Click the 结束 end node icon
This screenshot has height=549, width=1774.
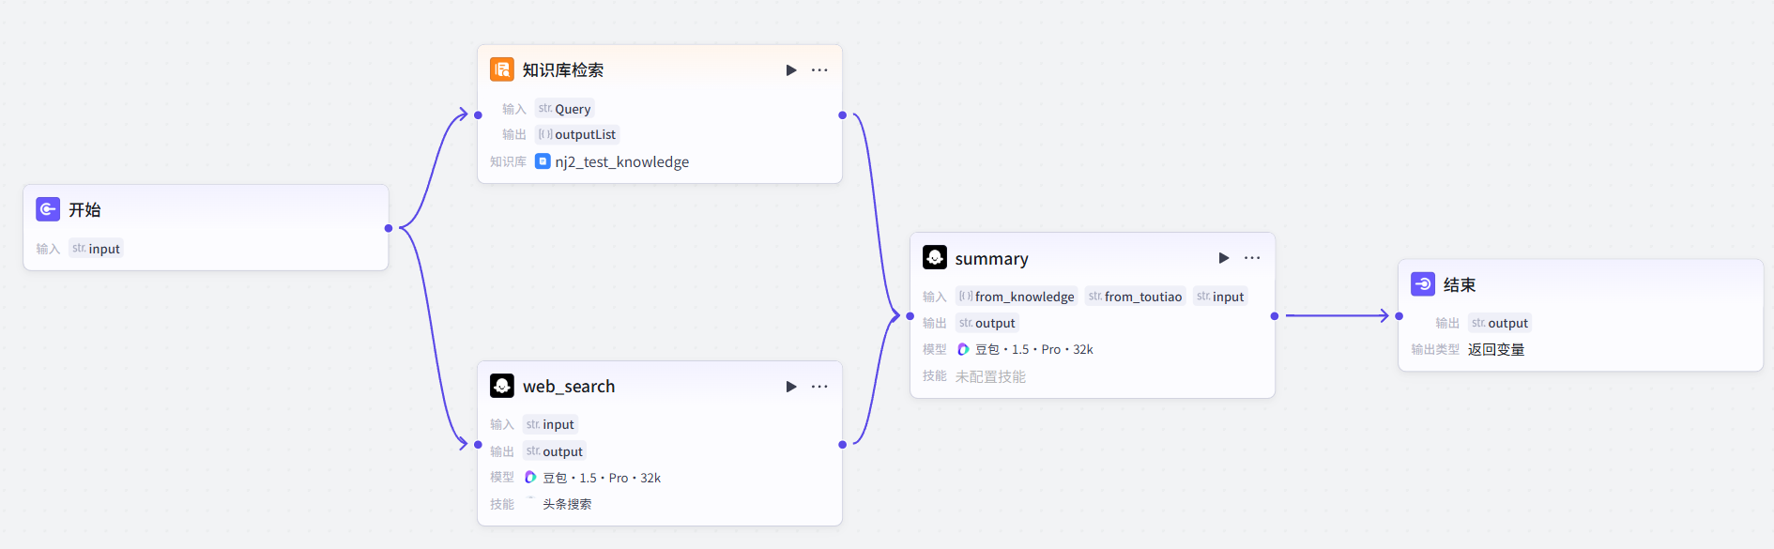click(x=1423, y=283)
